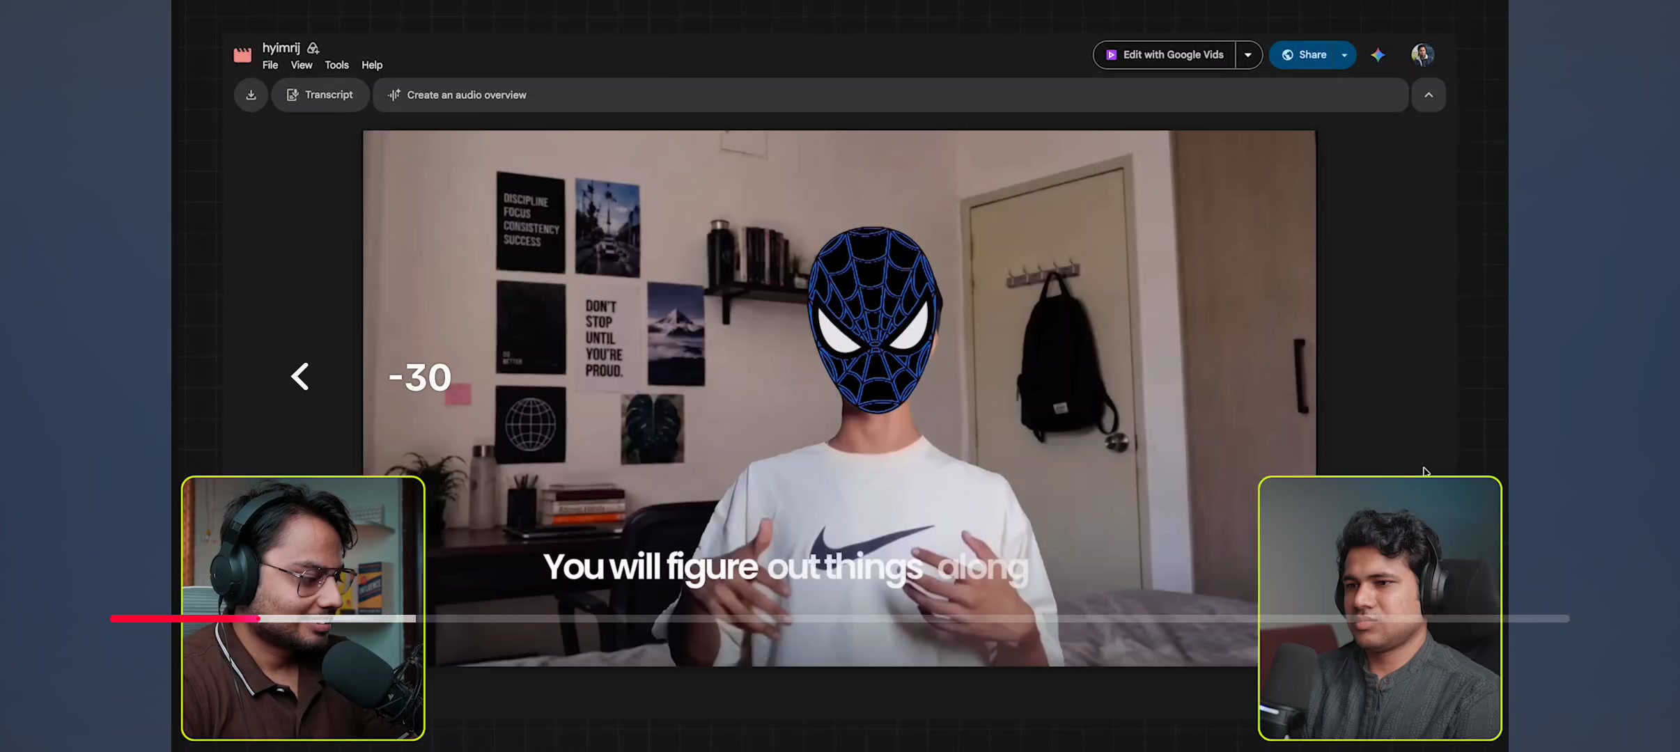
Task: Collapse the toolbar with the up chevron
Action: [1429, 95]
